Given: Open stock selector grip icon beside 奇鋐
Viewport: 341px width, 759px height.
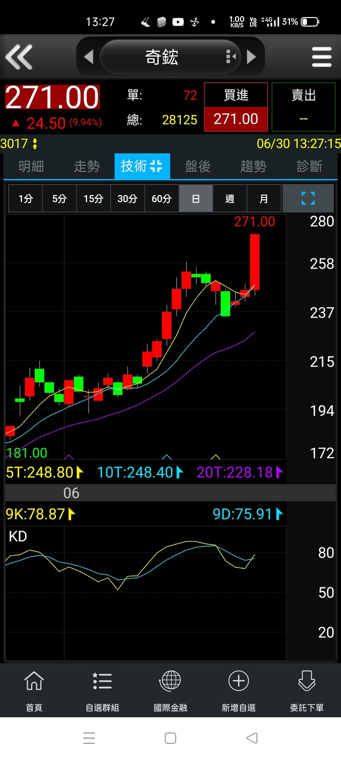Looking at the screenshot, I should pos(231,57).
